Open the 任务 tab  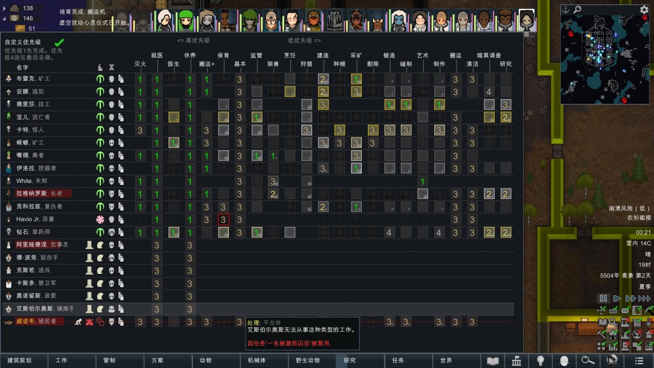pos(408,360)
